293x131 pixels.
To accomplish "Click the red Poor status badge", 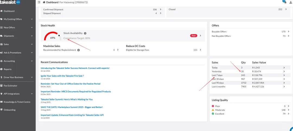I will 194,36.
